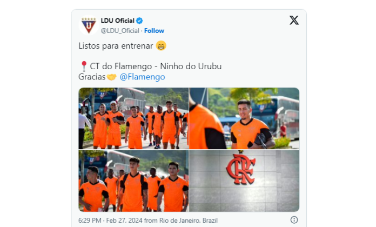Click the Rio de Janeiro, Brazil location
The image size is (376, 227).
pyautogui.click(x=189, y=221)
